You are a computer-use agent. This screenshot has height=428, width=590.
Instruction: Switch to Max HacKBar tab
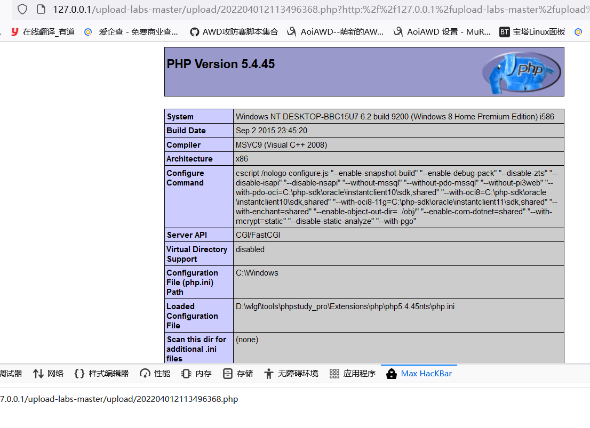(419, 374)
